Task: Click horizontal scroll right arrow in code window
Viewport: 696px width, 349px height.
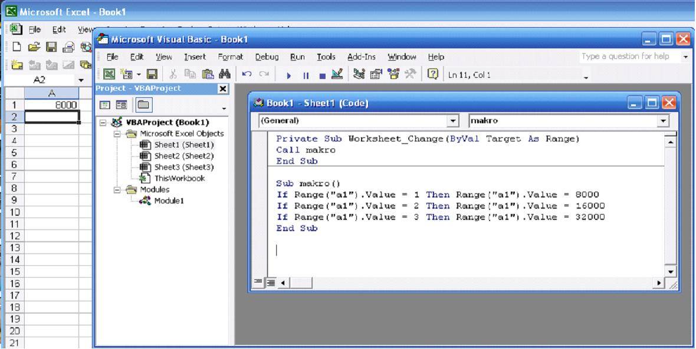Action: [659, 282]
